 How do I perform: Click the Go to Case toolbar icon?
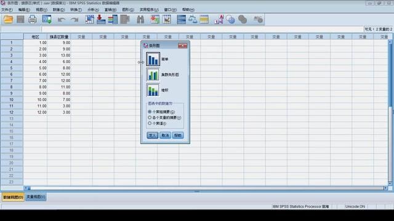click(x=89, y=19)
